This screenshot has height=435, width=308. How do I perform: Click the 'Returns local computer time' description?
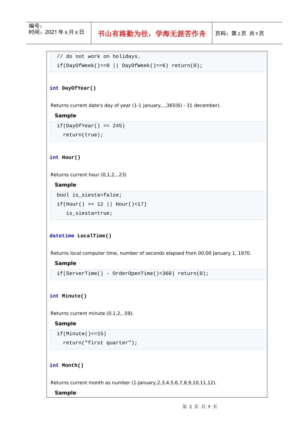click(x=151, y=253)
